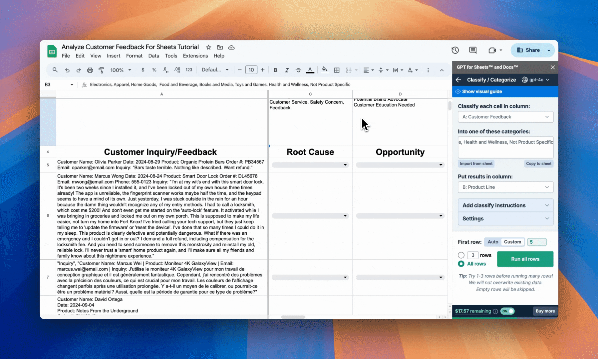This screenshot has width=598, height=359.
Task: Open toolbar more options three dots
Action: coord(428,70)
